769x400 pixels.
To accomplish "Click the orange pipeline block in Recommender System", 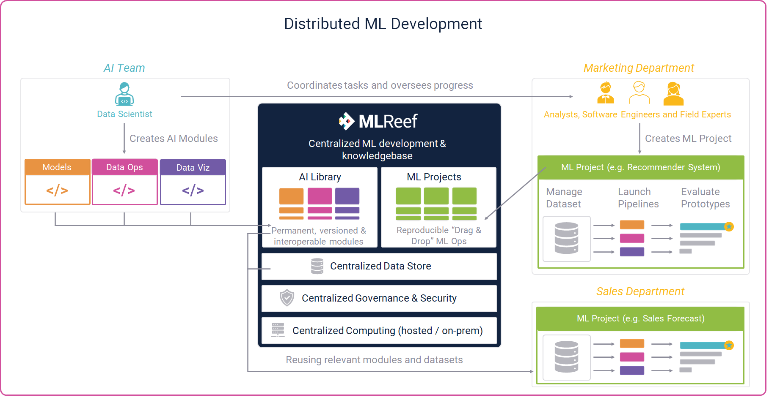I will point(632,225).
